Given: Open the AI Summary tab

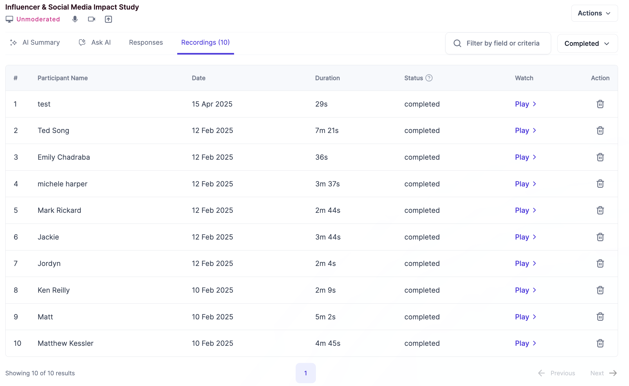Looking at the screenshot, I should click(35, 42).
